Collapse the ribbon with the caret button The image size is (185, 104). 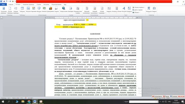(x=183, y=5)
